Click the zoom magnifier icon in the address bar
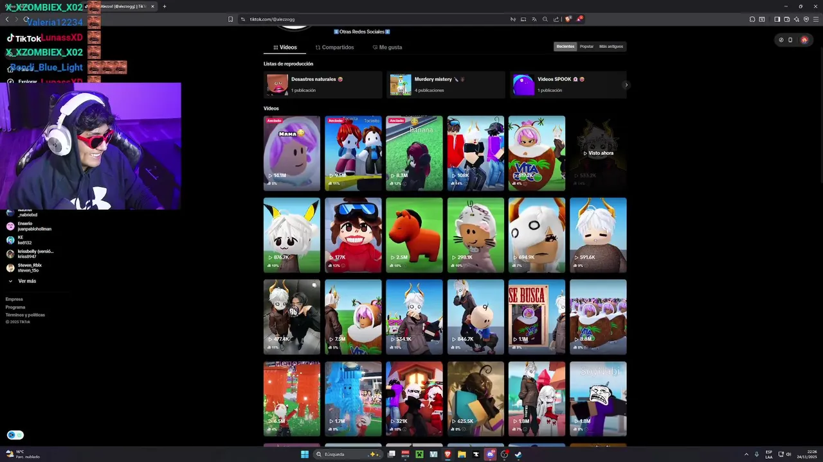Screen dimensions: 823x462 coord(545,19)
